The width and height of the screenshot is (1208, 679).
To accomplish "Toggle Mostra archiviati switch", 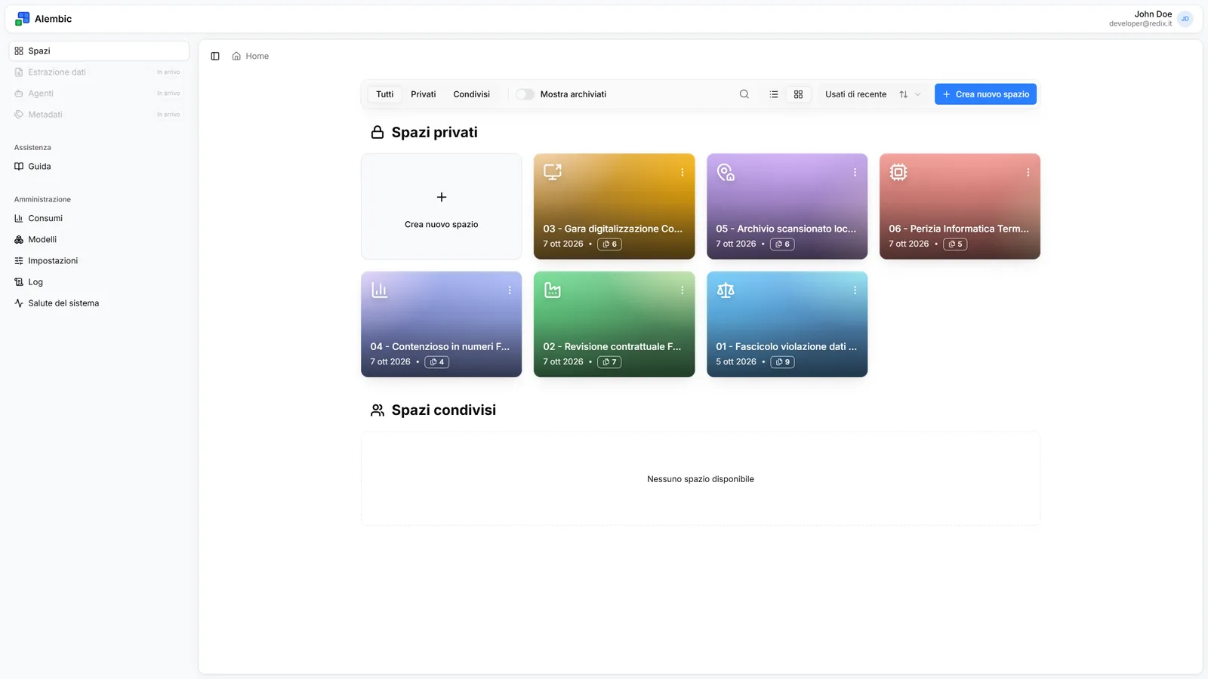I will (525, 94).
